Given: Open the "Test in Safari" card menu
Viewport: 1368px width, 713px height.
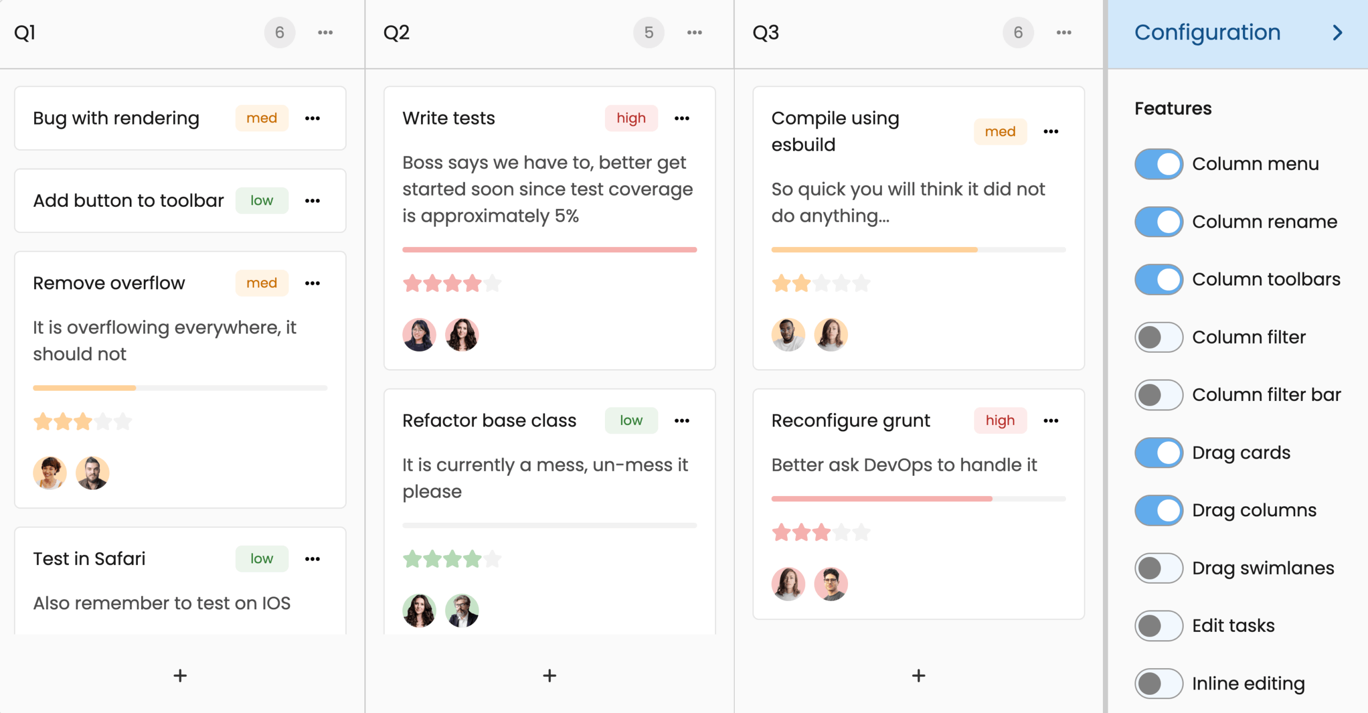Looking at the screenshot, I should pyautogui.click(x=313, y=559).
